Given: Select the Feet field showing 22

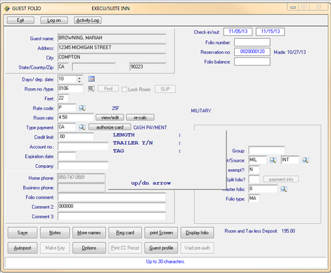Looking at the screenshot, I should pyautogui.click(x=63, y=98).
